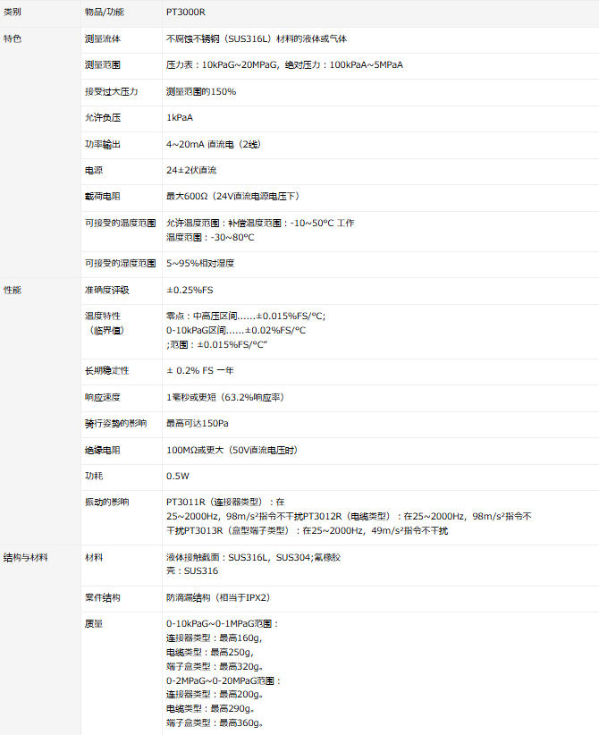Click the '0-2MPaG~0-20MPaG范围：' line
The height and width of the screenshot is (735, 599).
tap(224, 680)
